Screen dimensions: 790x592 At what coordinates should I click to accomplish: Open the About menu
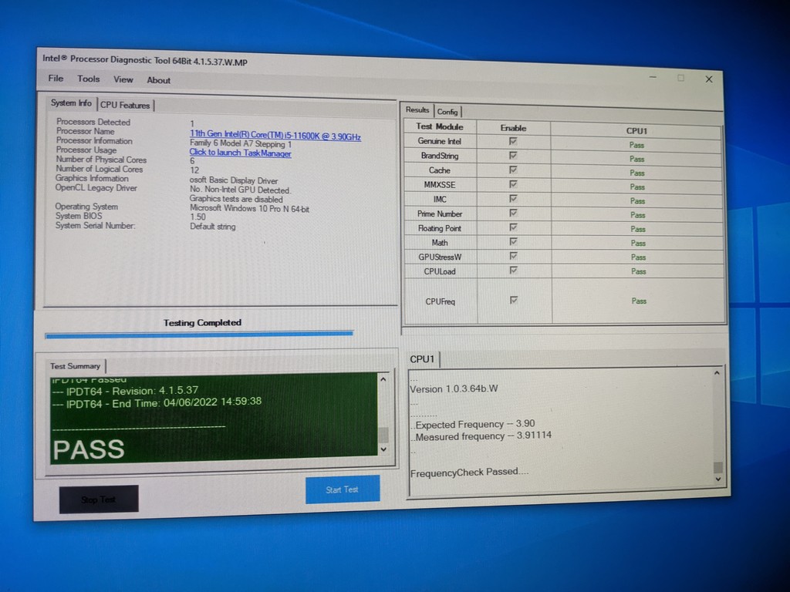(158, 80)
